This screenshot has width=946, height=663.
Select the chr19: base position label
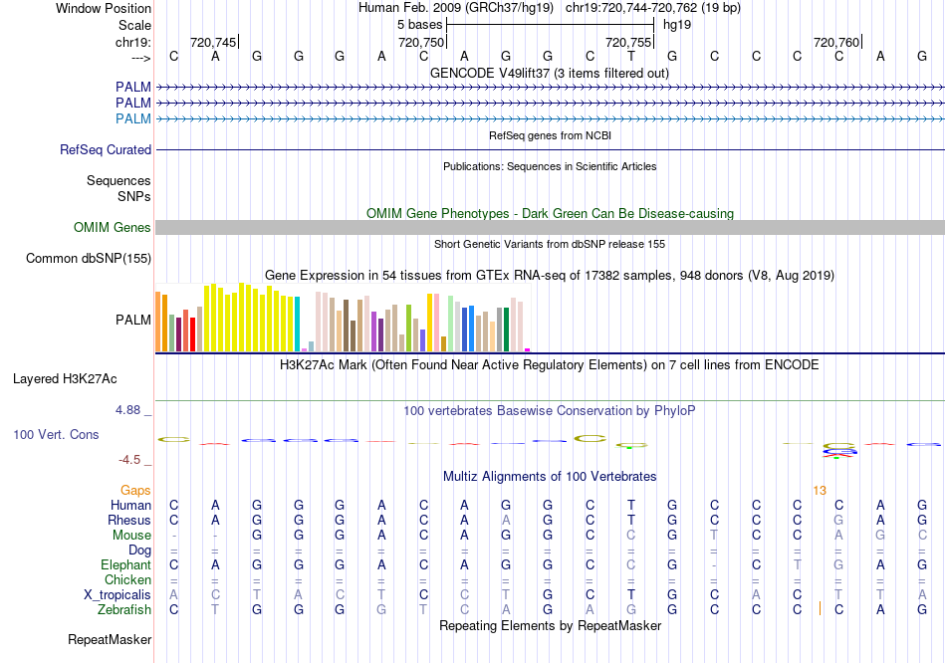133,42
